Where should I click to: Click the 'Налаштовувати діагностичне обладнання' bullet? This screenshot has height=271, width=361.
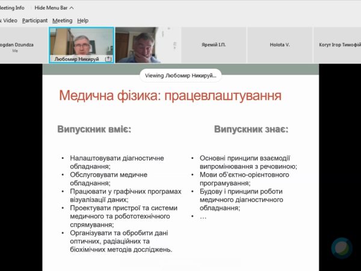(116, 162)
